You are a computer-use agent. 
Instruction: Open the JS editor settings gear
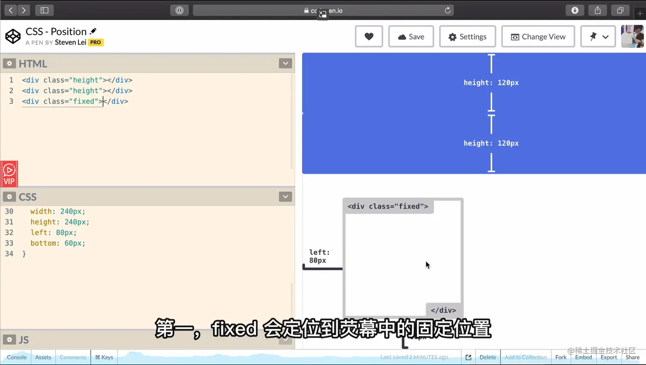tap(9, 339)
